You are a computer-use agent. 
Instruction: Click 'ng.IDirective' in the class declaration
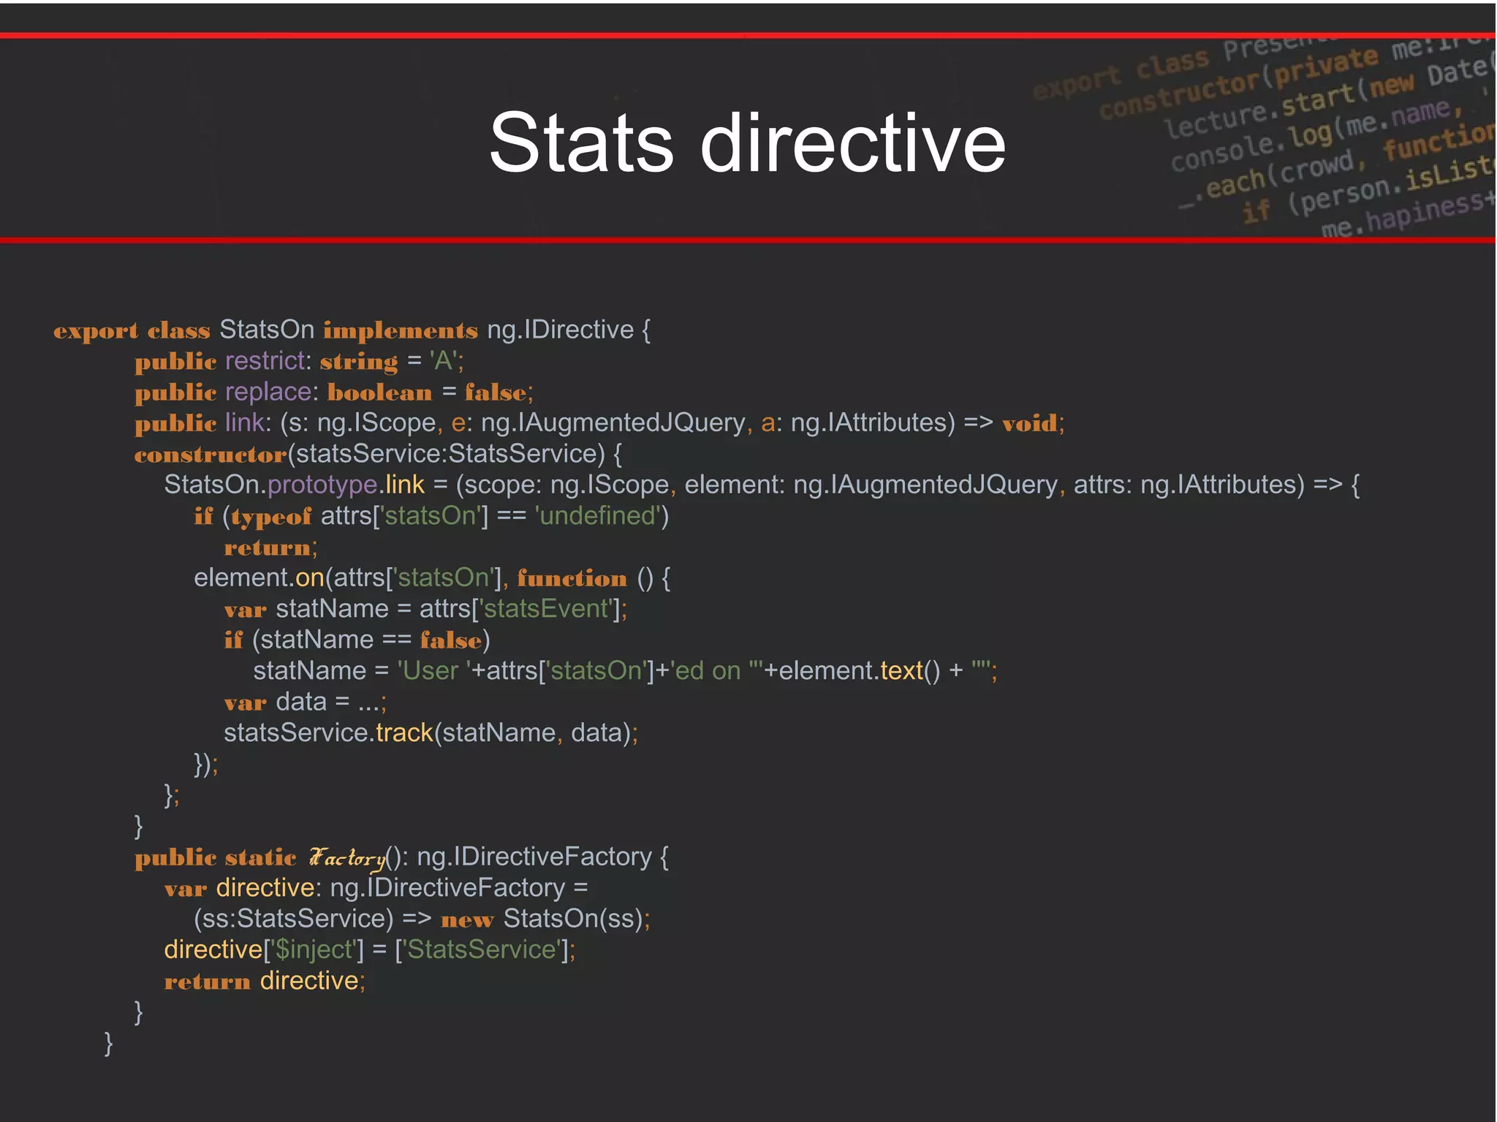560,330
